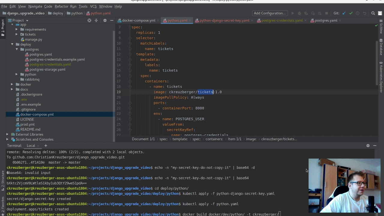Expand the docker folder
Viewport: 384px width, 216px height.
point(12,84)
